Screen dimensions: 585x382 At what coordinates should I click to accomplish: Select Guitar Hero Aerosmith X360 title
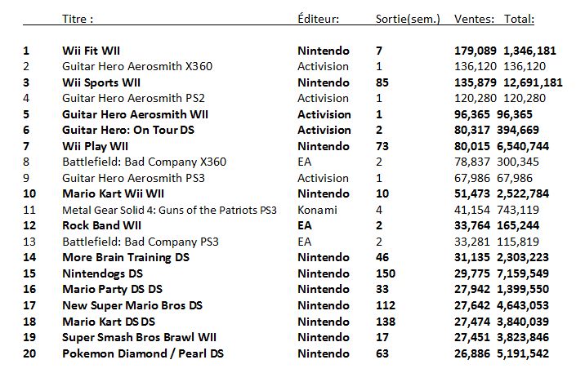[x=137, y=66]
